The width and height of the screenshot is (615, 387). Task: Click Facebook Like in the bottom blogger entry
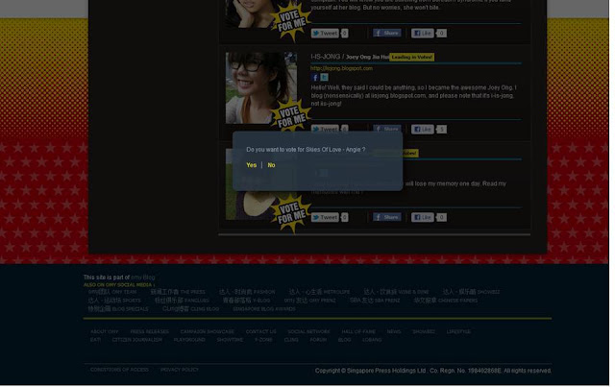pos(423,217)
